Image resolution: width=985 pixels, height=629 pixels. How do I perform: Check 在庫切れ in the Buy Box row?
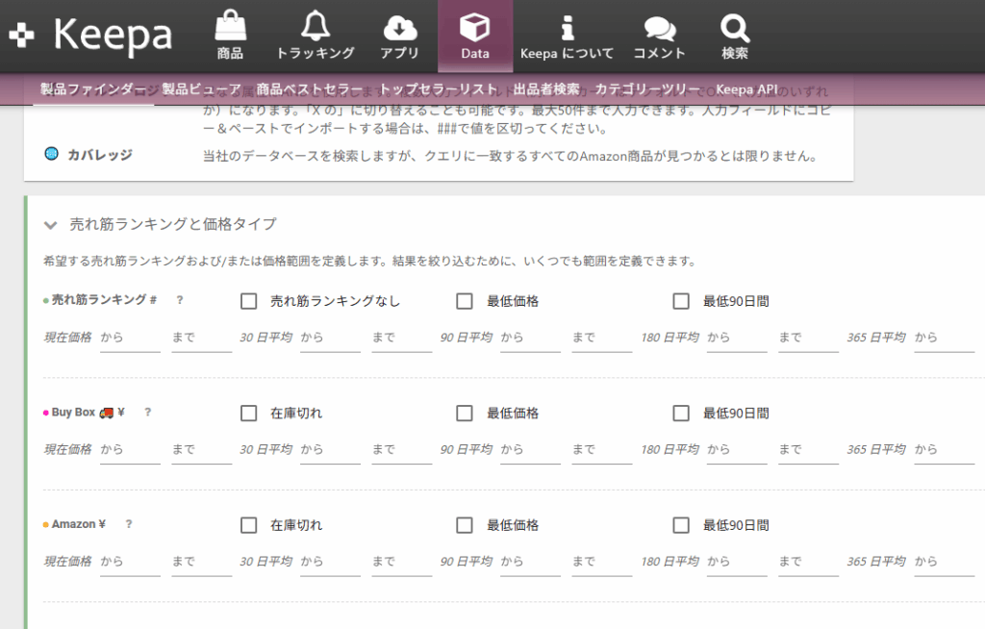249,414
